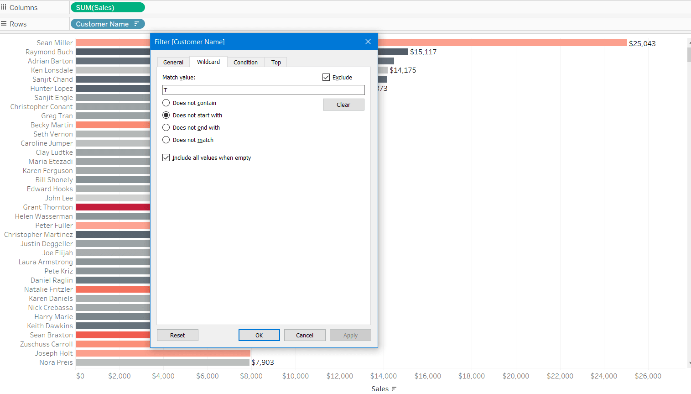The height and width of the screenshot is (394, 691).
Task: Cancel the filter dialog
Action: tap(305, 336)
